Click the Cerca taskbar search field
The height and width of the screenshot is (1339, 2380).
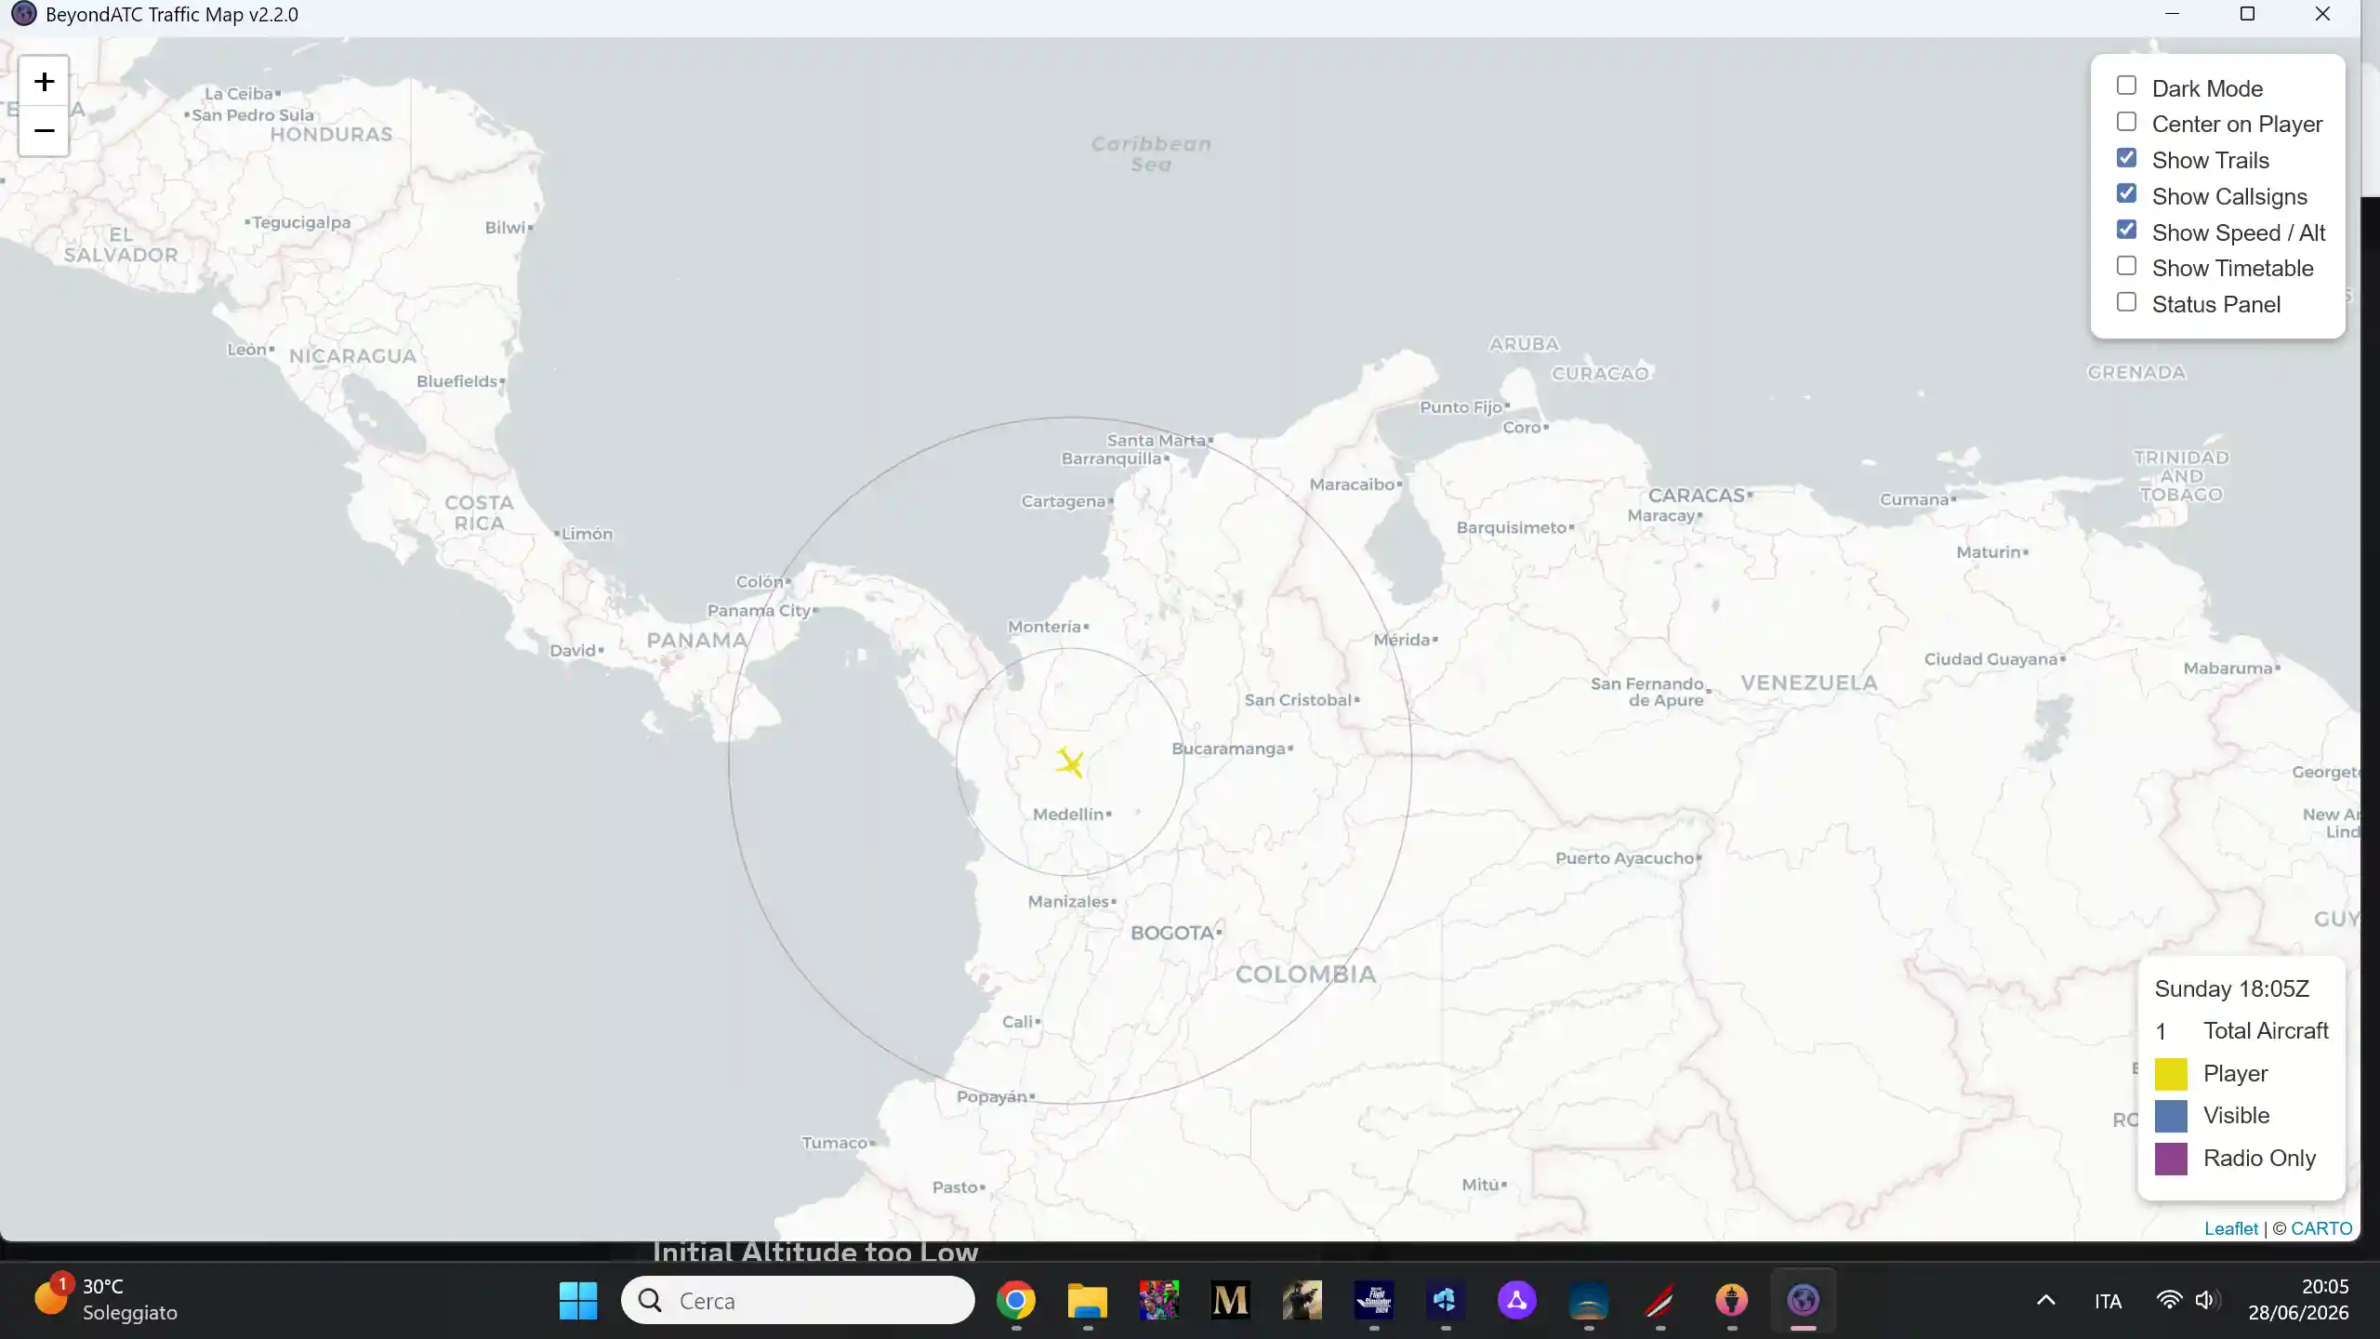pyautogui.click(x=798, y=1300)
